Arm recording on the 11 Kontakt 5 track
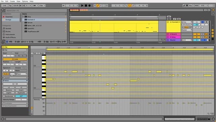The height and width of the screenshot is (122, 216). [206, 22]
